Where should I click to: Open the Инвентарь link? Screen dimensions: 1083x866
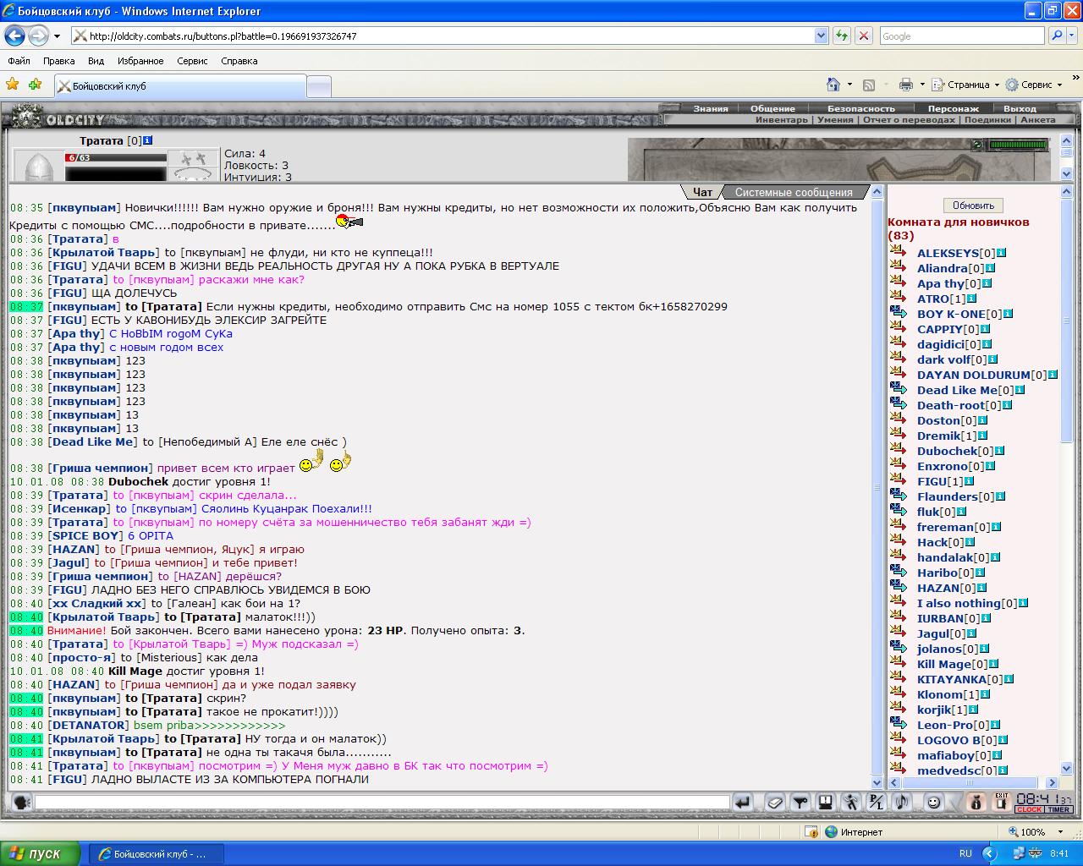[x=782, y=120]
